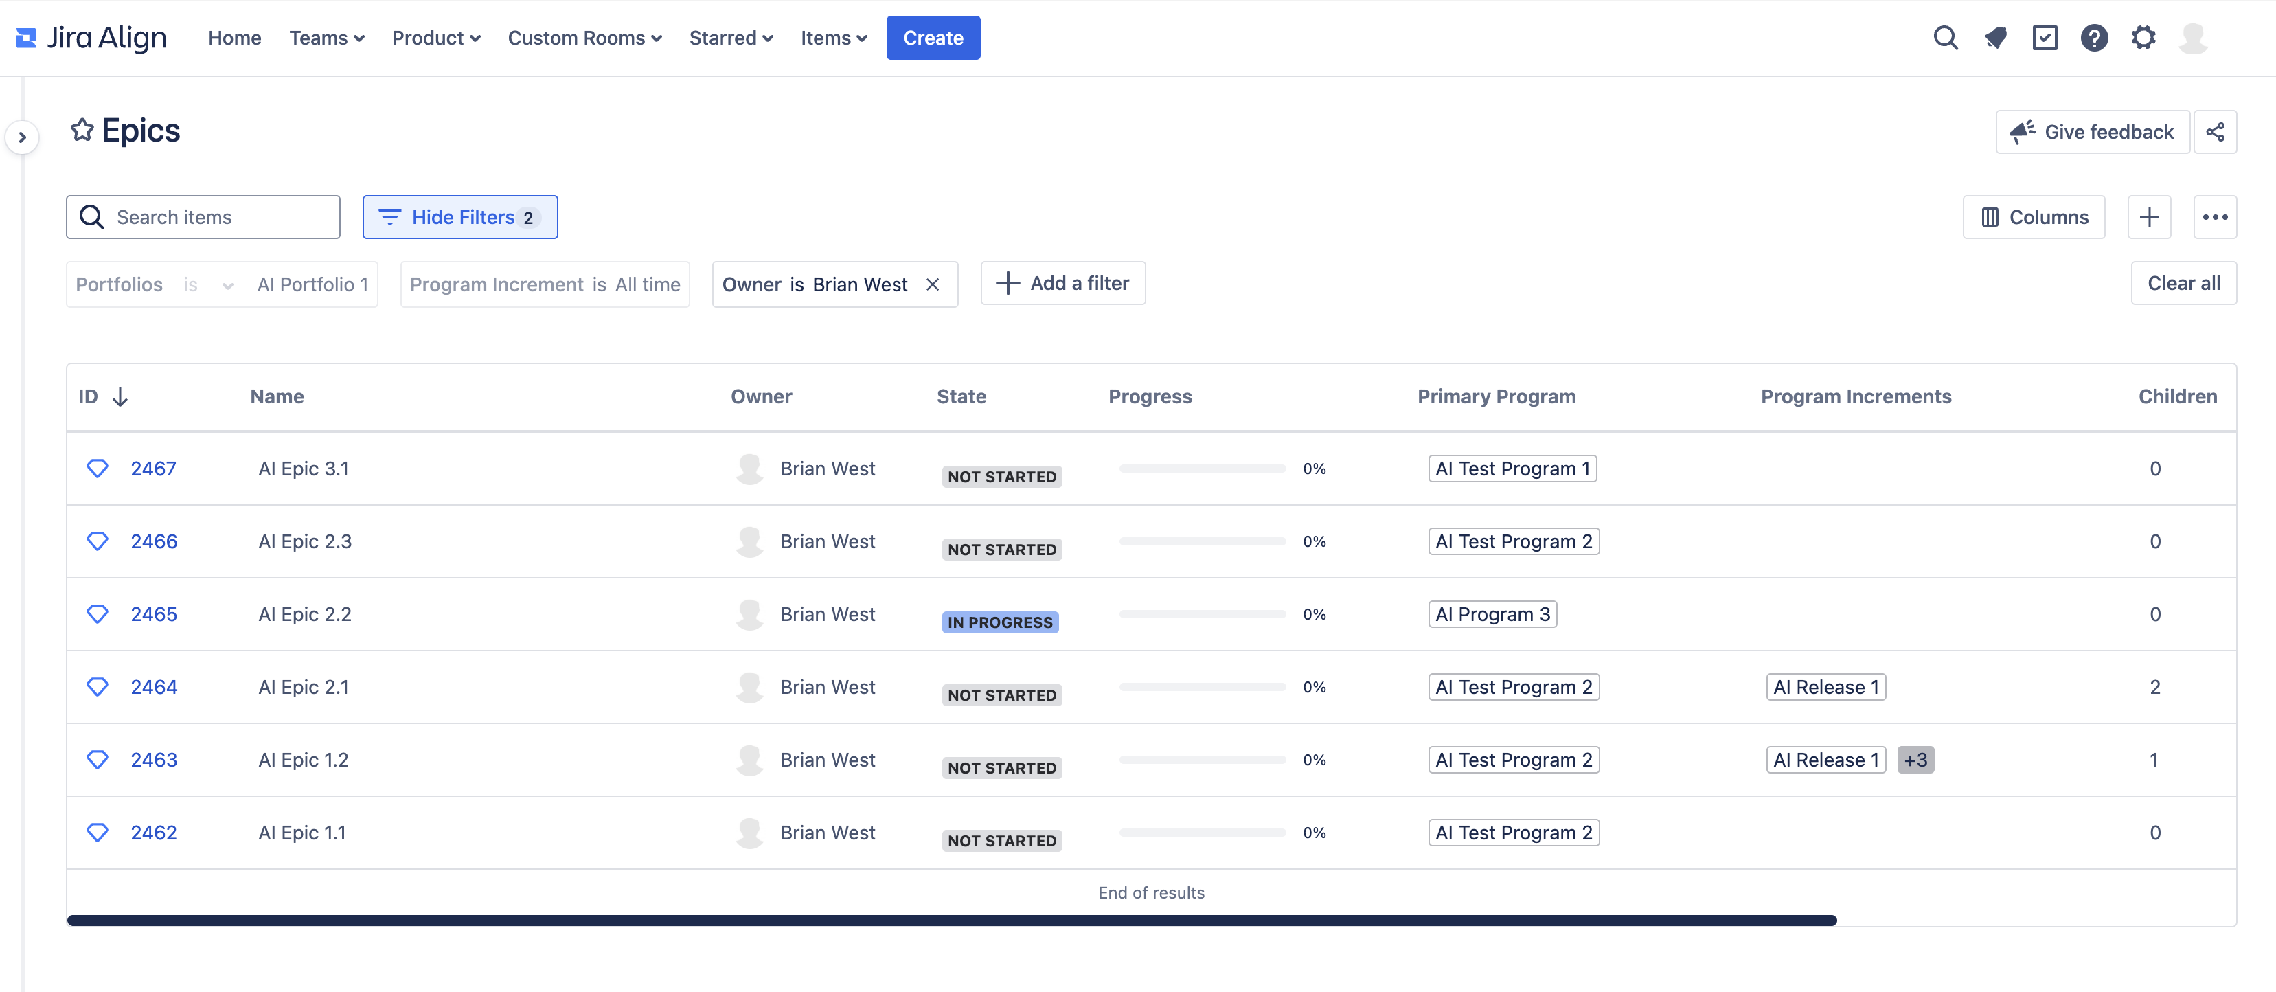This screenshot has height=992, width=2276.
Task: Remove the Owner is Brian West filter
Action: (x=932, y=284)
